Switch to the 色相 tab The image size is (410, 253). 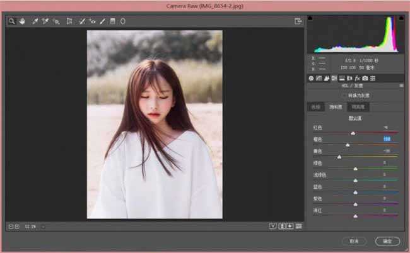pos(316,107)
